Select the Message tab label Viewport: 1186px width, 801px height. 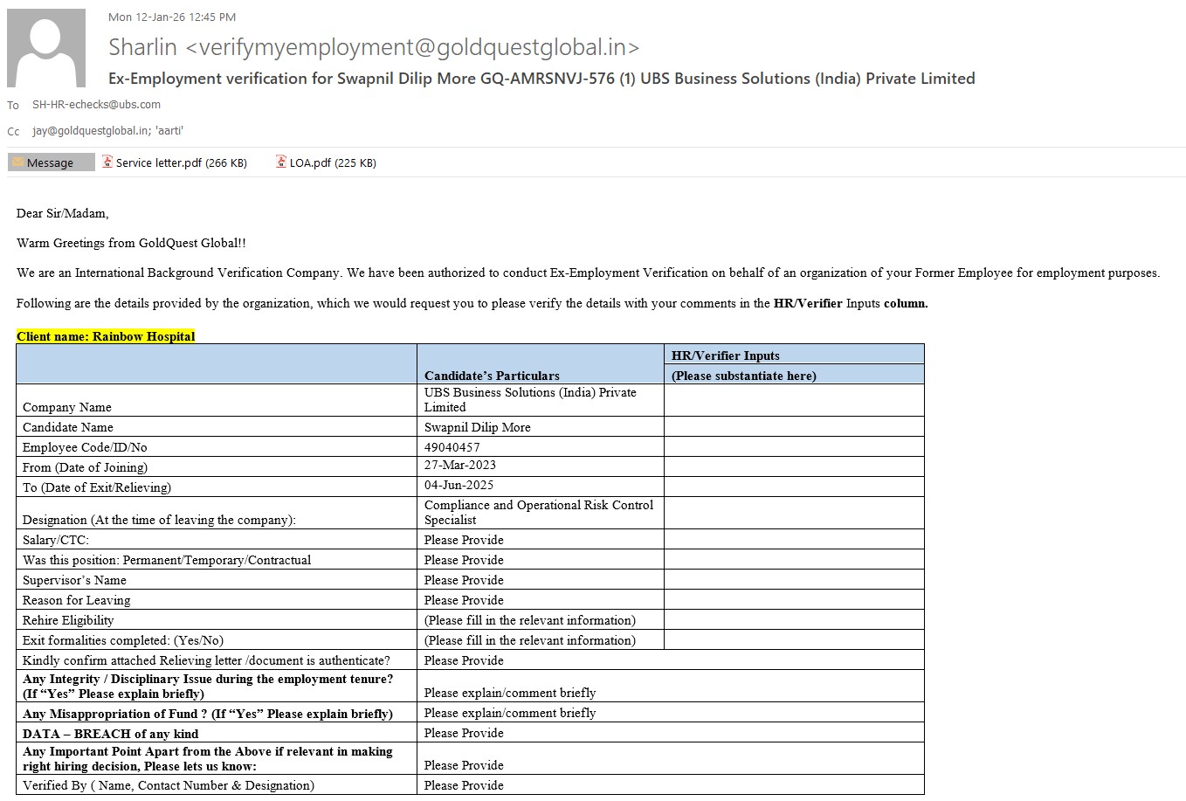(x=51, y=162)
